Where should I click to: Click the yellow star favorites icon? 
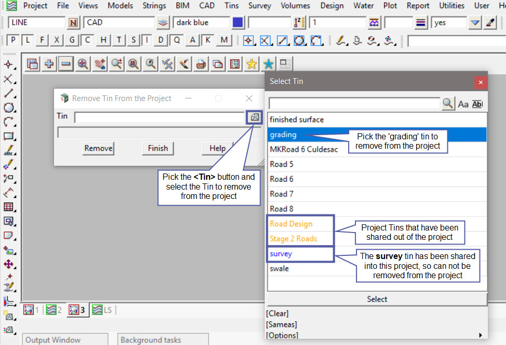tap(252, 64)
